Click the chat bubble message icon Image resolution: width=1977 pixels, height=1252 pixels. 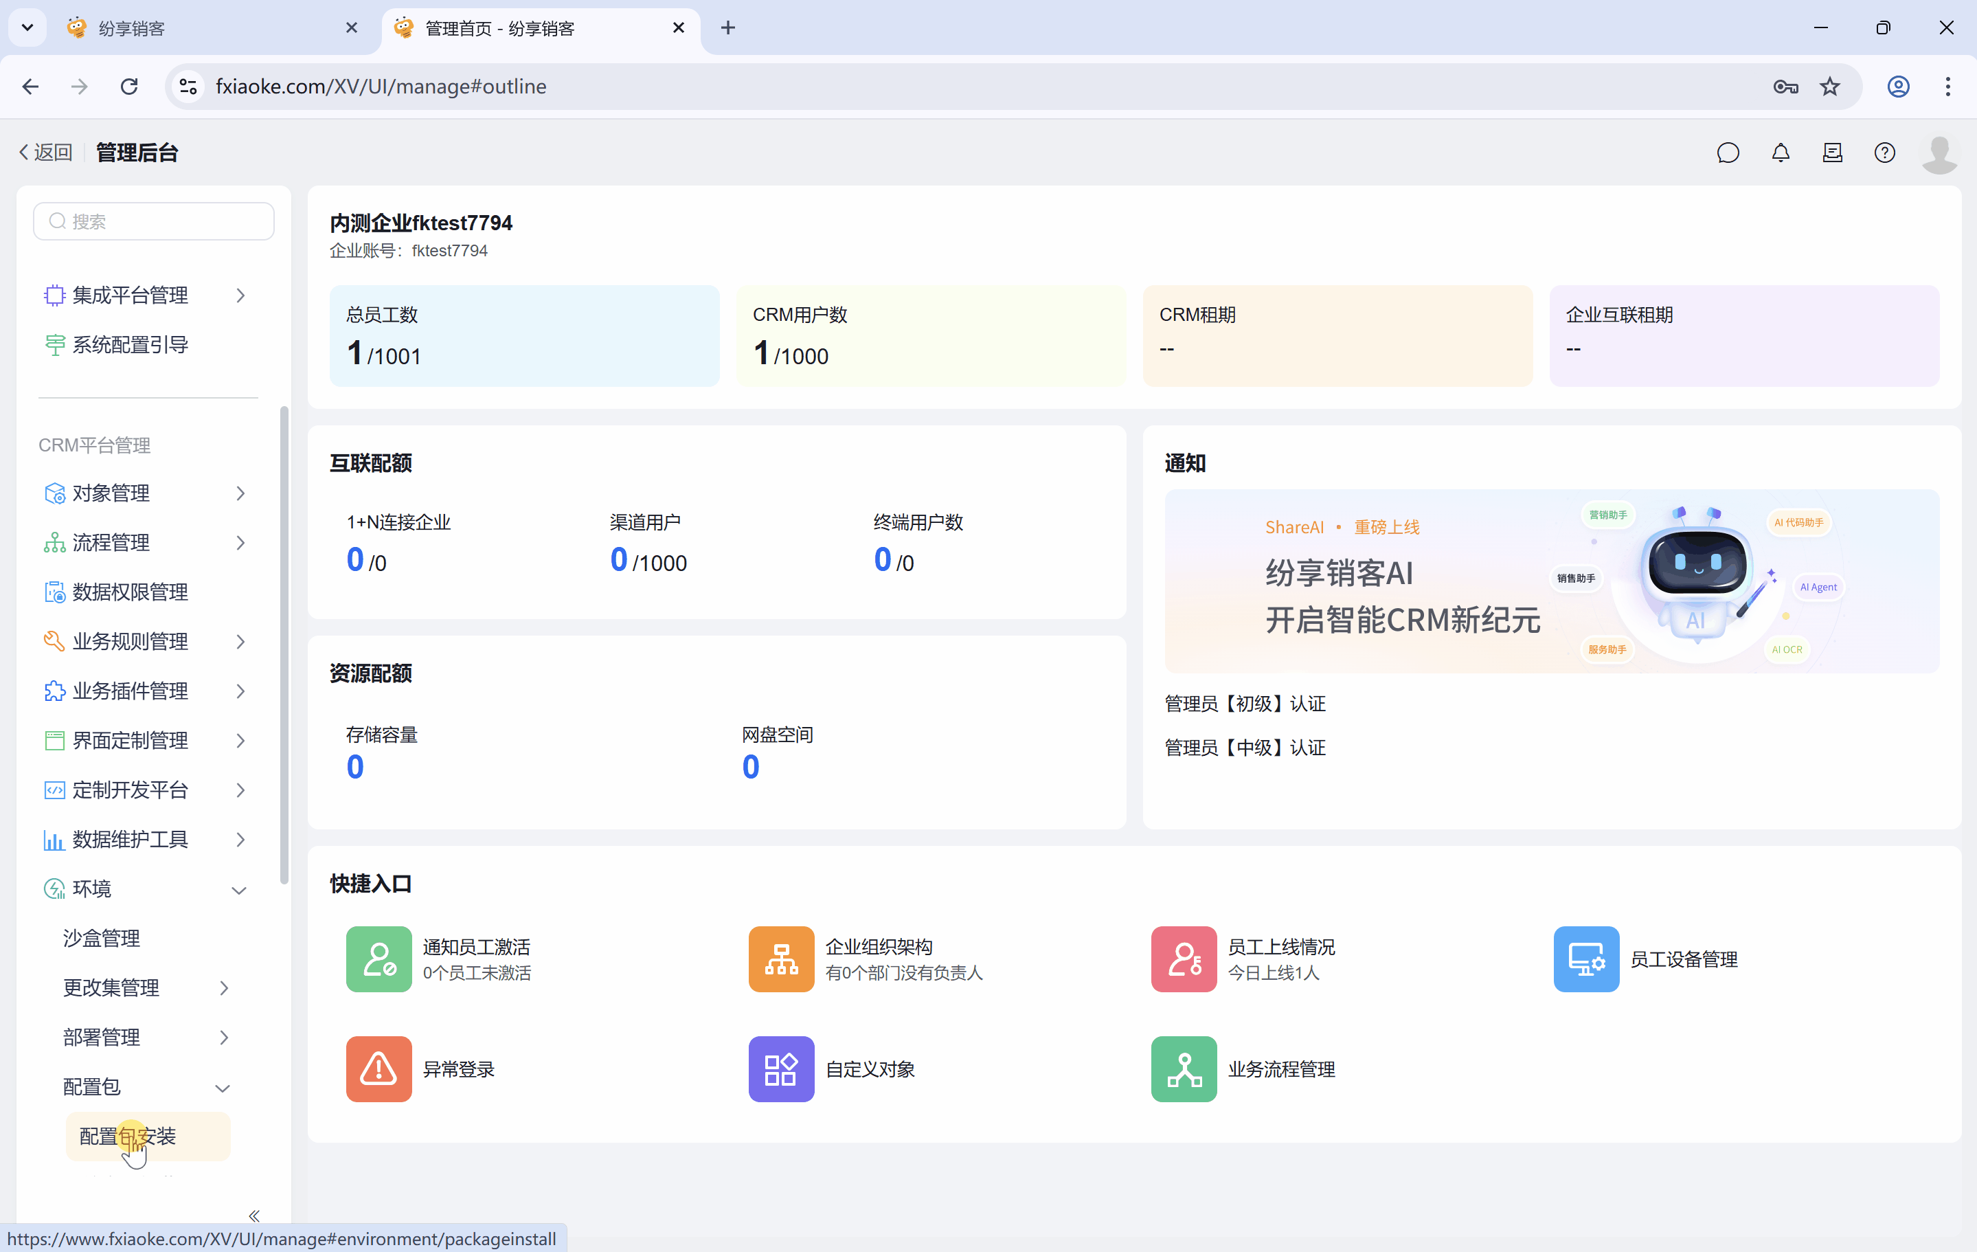[x=1728, y=153]
